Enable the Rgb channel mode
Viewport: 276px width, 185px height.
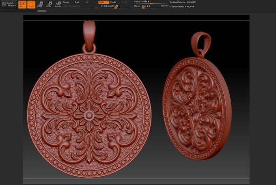77,2
